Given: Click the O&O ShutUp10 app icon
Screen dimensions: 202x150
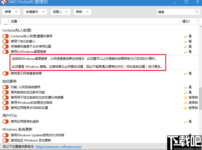Looking at the screenshot, I should click(4, 2).
